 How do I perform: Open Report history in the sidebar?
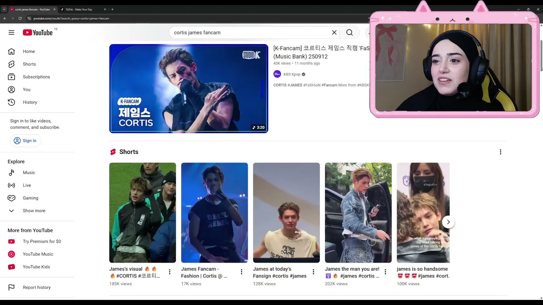[37, 287]
